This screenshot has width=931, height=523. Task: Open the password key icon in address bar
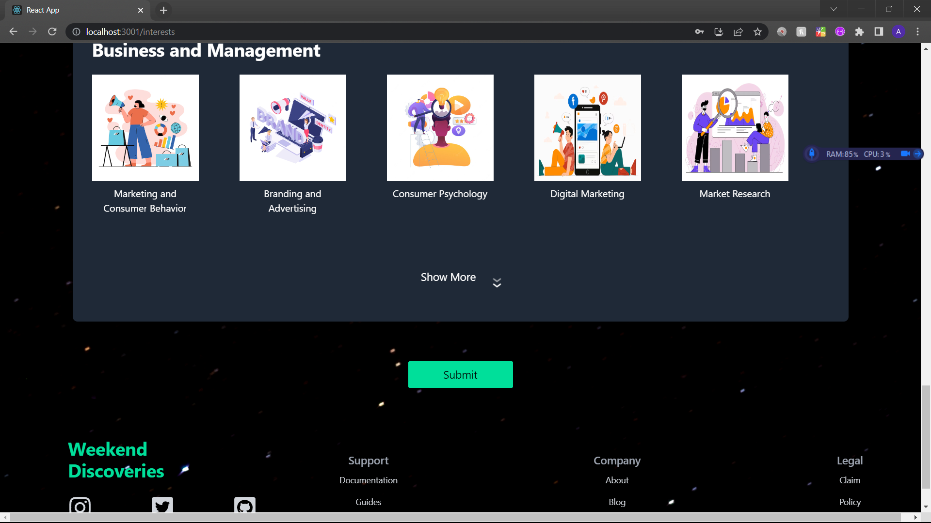click(x=699, y=32)
